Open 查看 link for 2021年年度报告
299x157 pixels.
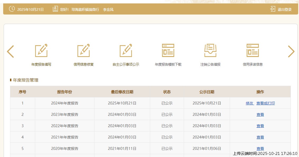coord(260,137)
